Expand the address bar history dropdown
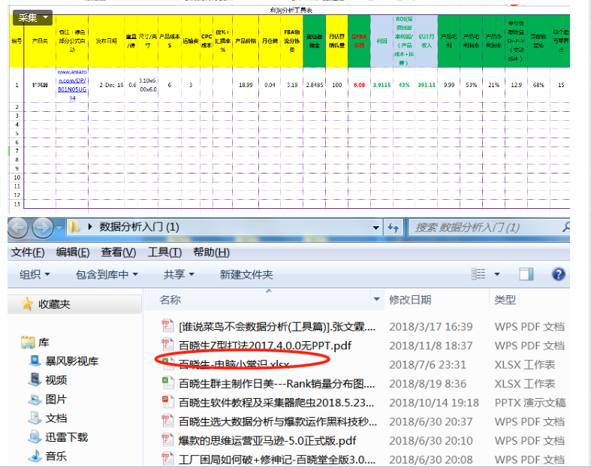This screenshot has width=591, height=468. click(375, 228)
